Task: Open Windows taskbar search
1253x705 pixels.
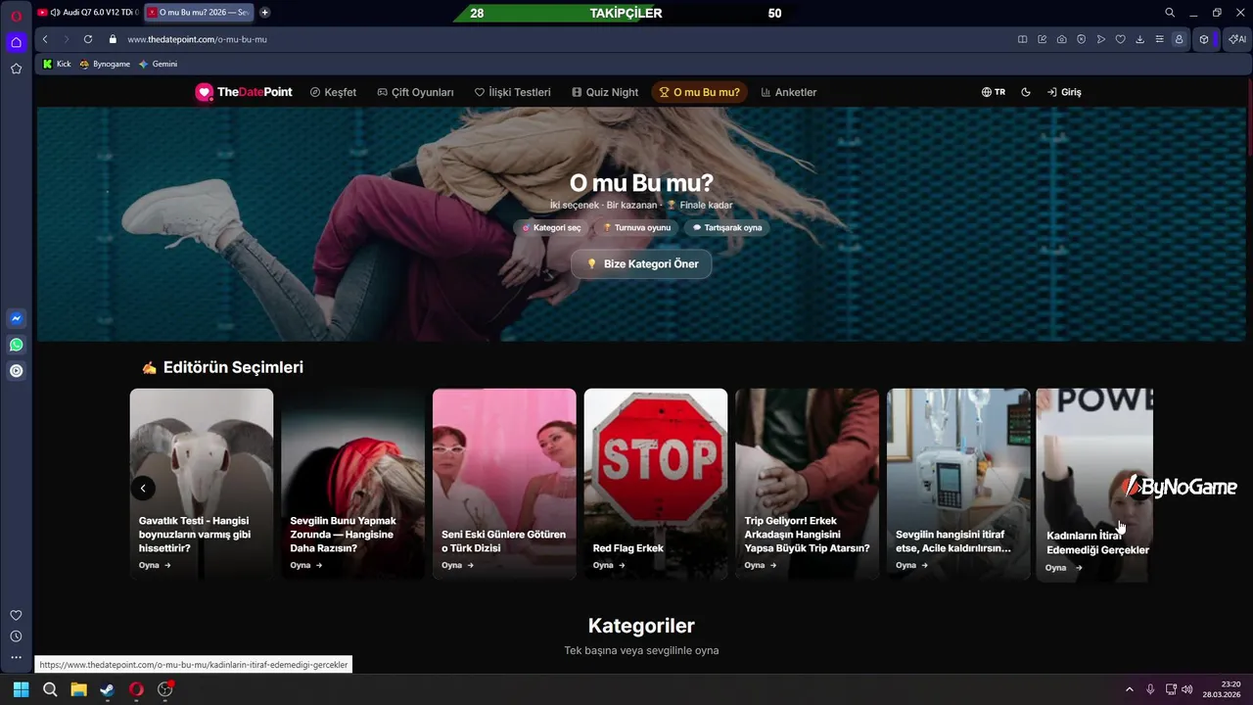Action: click(x=50, y=689)
